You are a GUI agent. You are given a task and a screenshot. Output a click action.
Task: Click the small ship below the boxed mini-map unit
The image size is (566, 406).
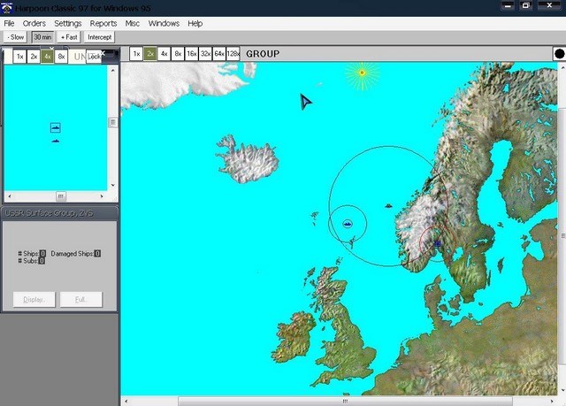pos(56,141)
